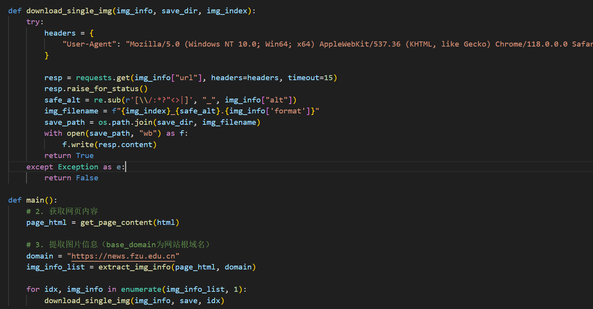Click the img_info['format'] expression

click(270, 111)
